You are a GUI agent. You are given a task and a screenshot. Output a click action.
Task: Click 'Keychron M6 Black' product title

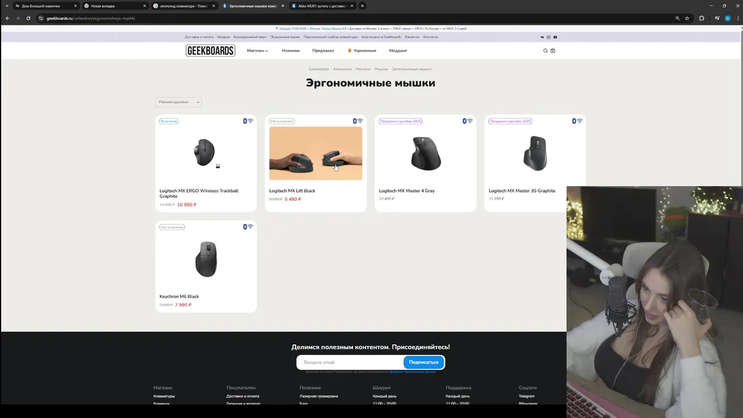tap(179, 297)
